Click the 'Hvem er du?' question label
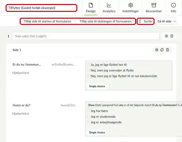The image size is (182, 142). click(x=22, y=105)
